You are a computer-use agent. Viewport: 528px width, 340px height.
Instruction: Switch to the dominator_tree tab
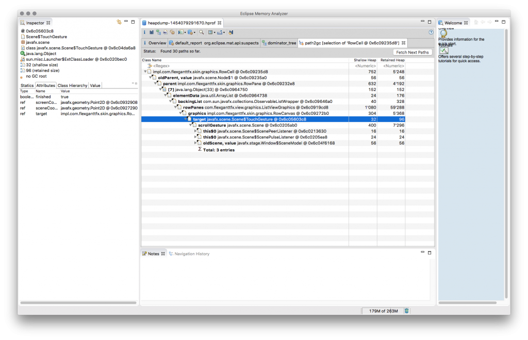click(x=279, y=43)
